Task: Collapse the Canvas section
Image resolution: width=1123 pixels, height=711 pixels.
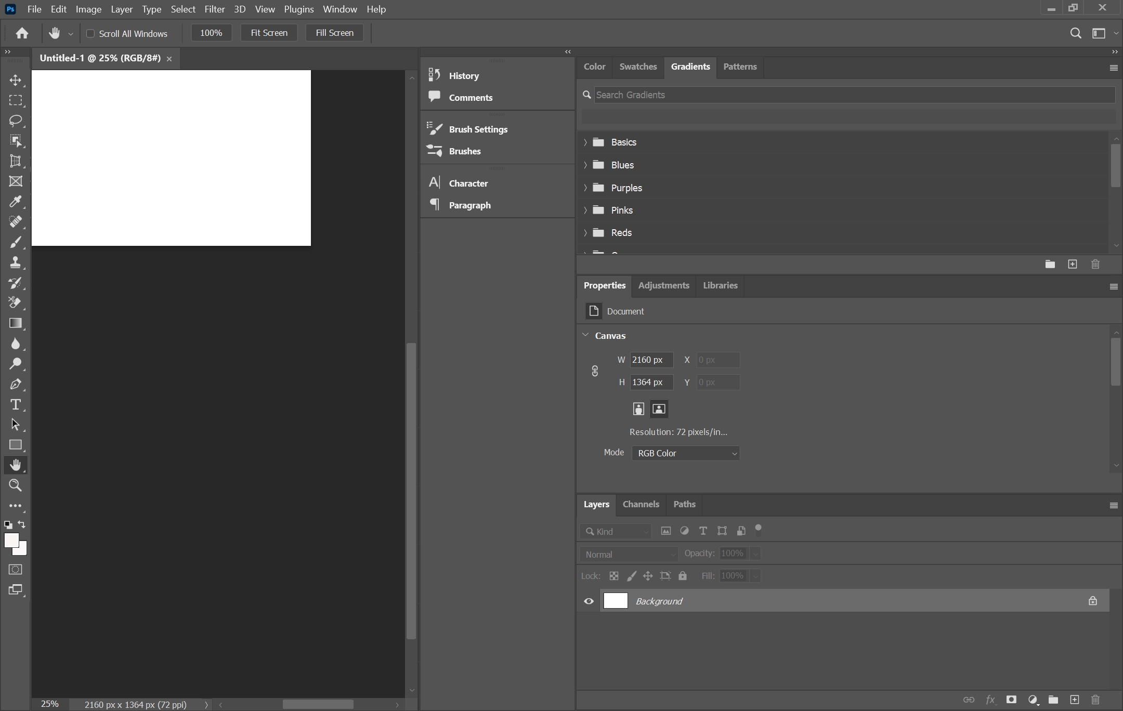Action: (x=586, y=335)
